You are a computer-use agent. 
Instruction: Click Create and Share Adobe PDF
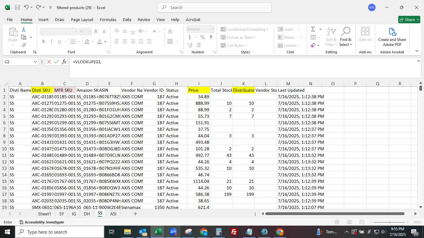(x=392, y=37)
